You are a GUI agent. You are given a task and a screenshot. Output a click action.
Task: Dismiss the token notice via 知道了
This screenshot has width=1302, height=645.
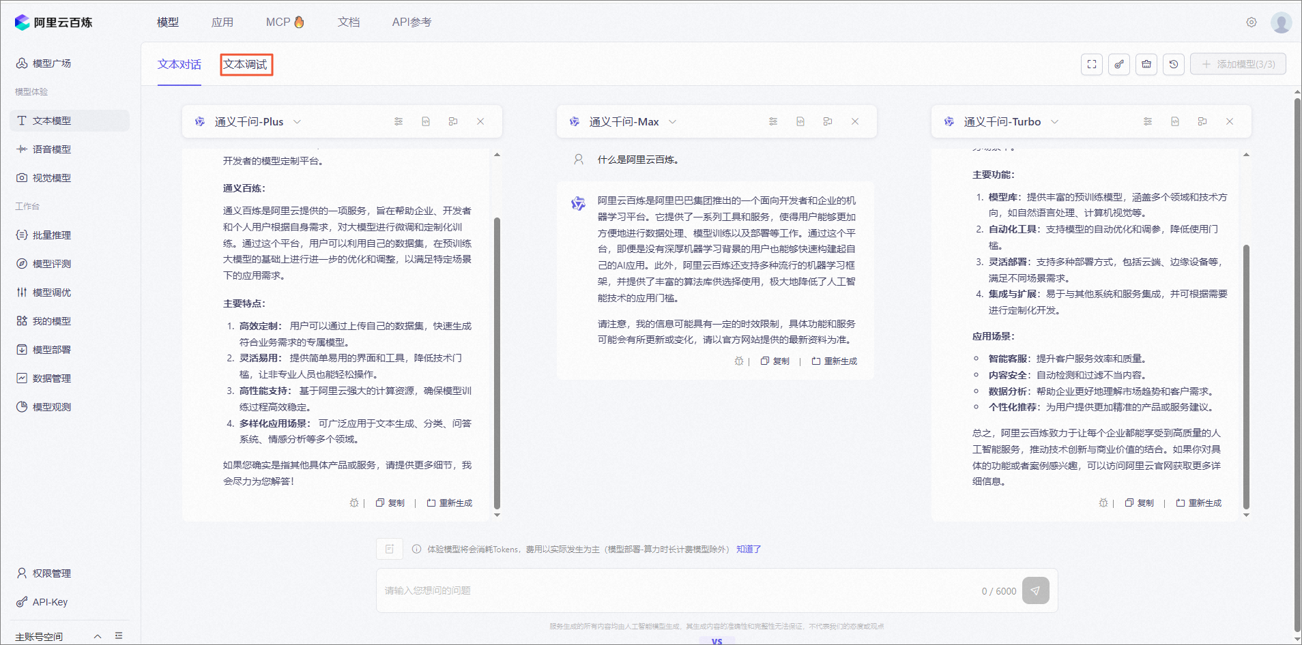(x=749, y=550)
